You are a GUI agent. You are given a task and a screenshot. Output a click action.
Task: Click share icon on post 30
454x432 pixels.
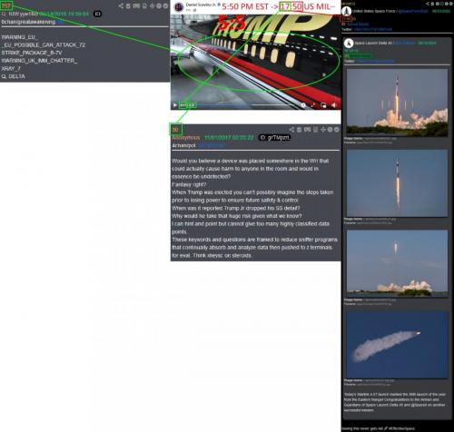[x=291, y=130]
